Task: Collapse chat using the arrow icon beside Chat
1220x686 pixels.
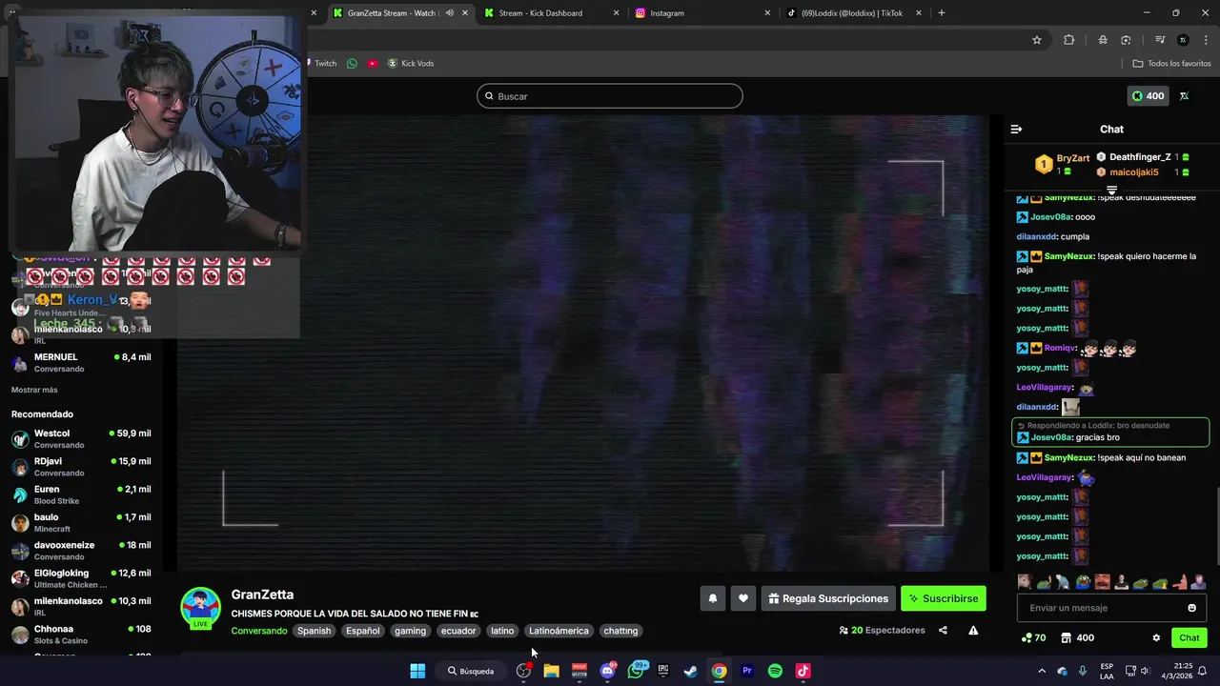Action: click(1016, 129)
